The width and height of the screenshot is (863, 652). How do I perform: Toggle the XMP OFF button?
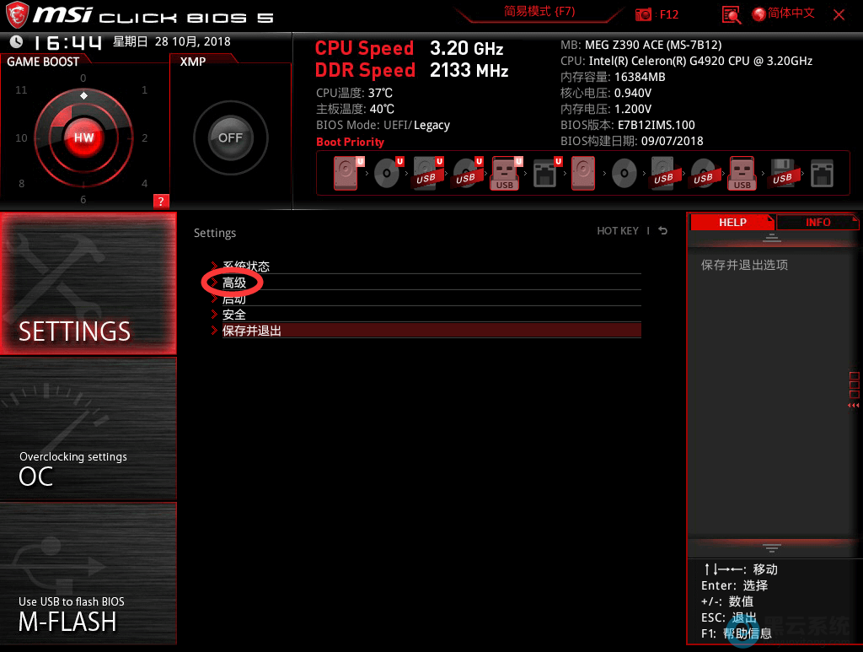(230, 137)
